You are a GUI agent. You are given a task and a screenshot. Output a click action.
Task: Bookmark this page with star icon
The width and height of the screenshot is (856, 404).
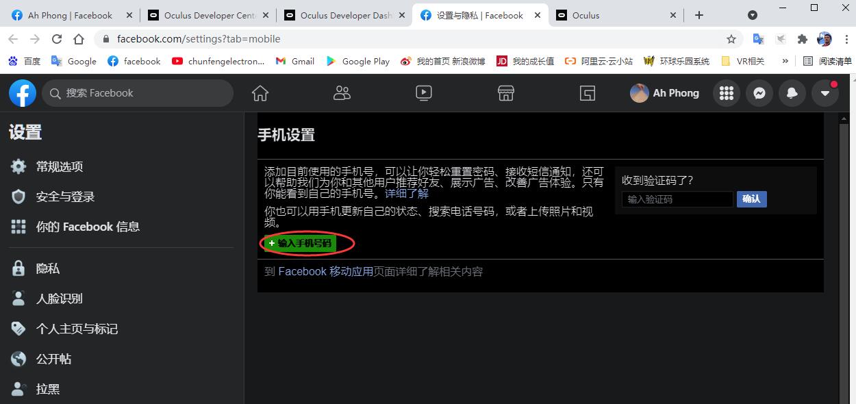tap(731, 39)
